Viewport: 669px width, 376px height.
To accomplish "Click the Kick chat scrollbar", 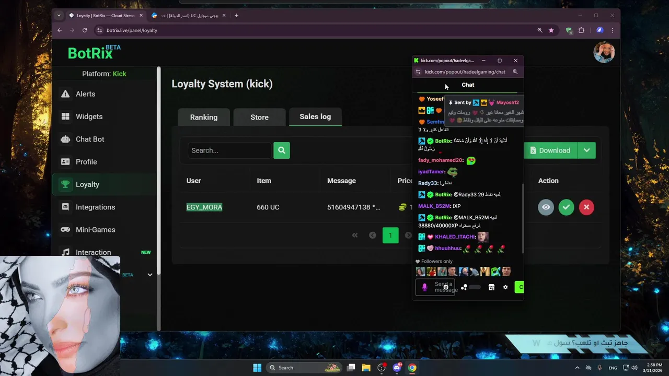I will (523, 218).
